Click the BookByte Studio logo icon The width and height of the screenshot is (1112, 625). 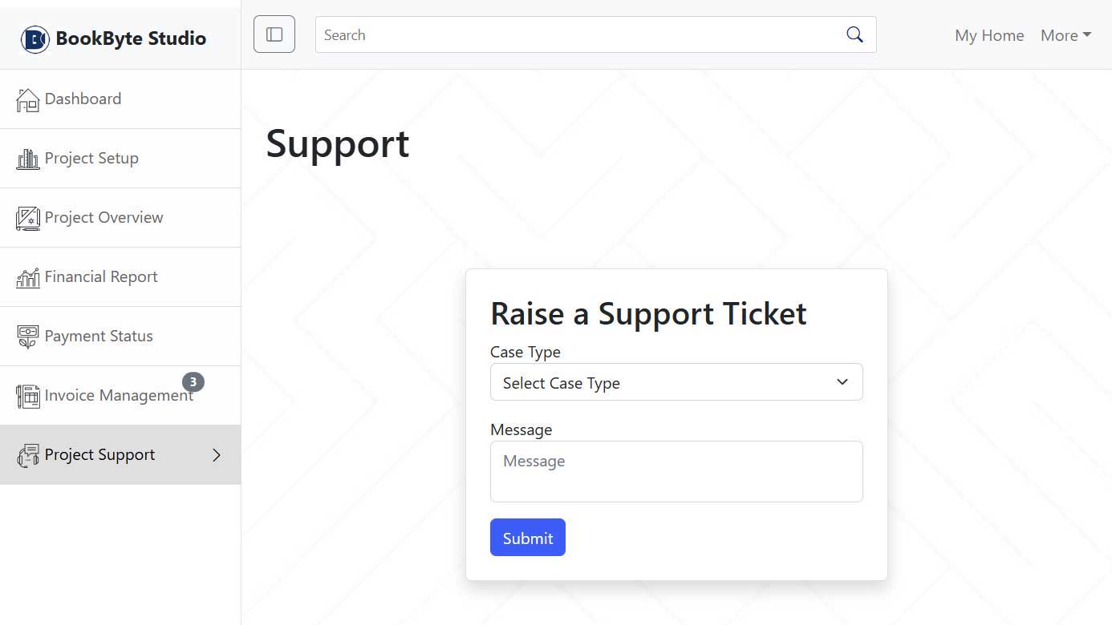pyautogui.click(x=34, y=38)
